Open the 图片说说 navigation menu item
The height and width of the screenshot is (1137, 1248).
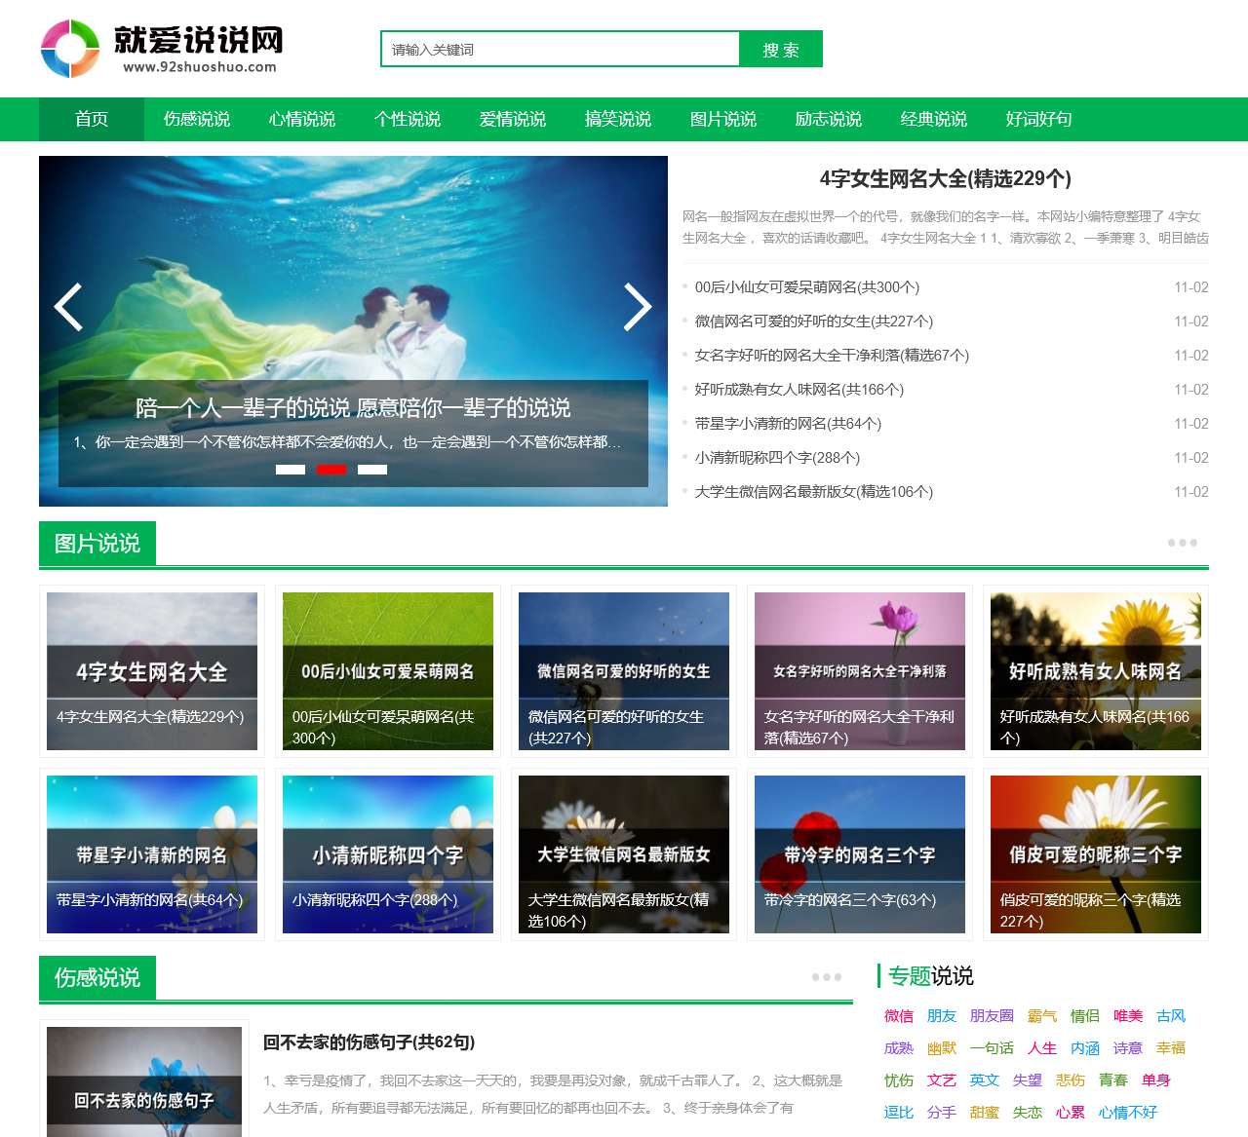723,119
